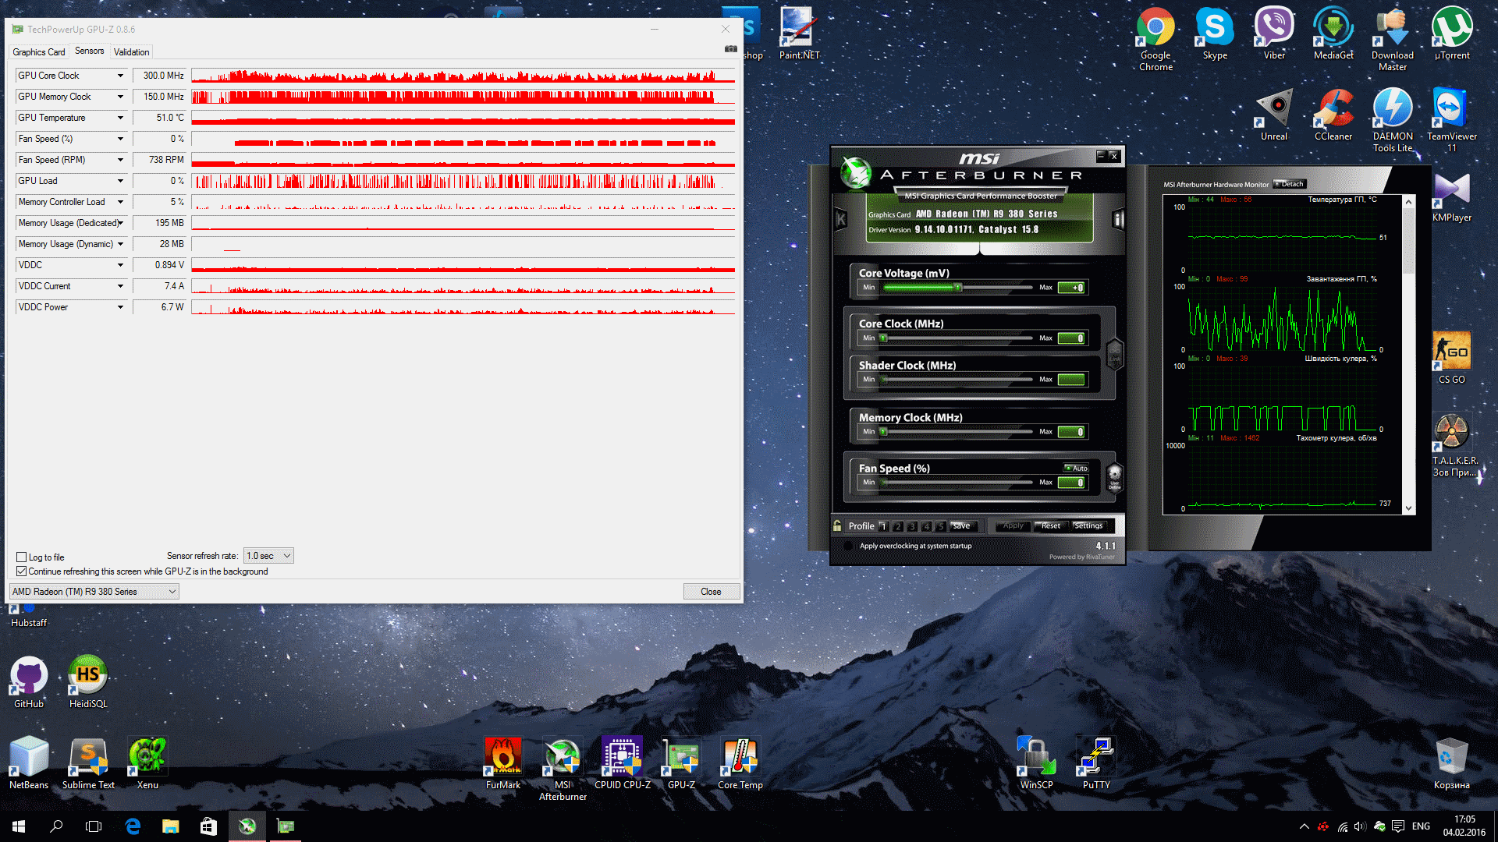Click the fan User Define gear icon
The image size is (1498, 842).
tap(1114, 476)
